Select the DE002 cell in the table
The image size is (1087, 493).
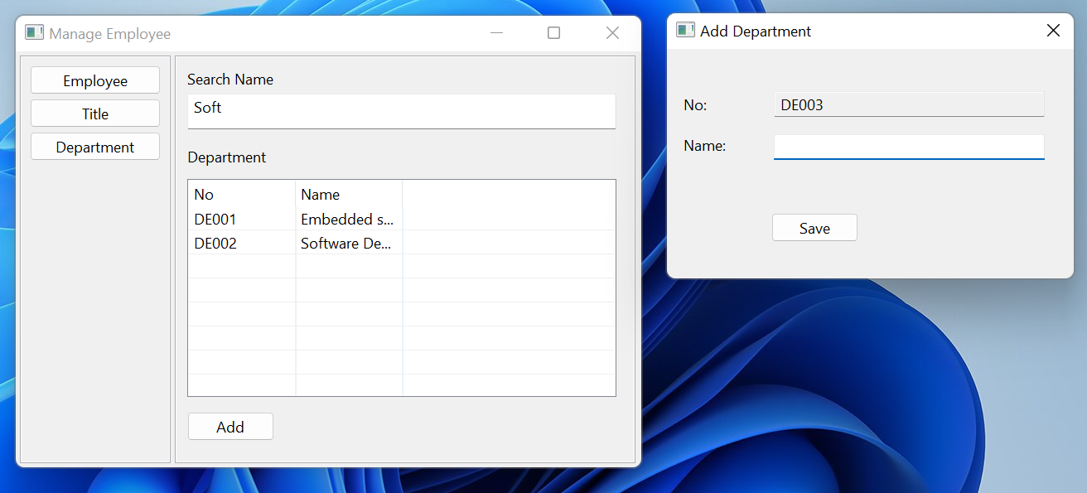pos(242,243)
